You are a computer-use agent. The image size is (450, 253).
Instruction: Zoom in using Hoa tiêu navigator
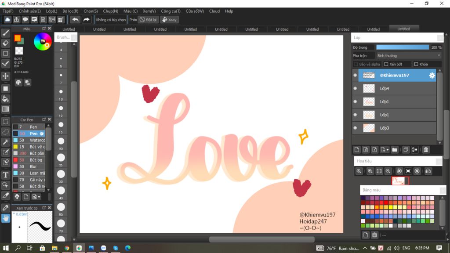click(370, 171)
